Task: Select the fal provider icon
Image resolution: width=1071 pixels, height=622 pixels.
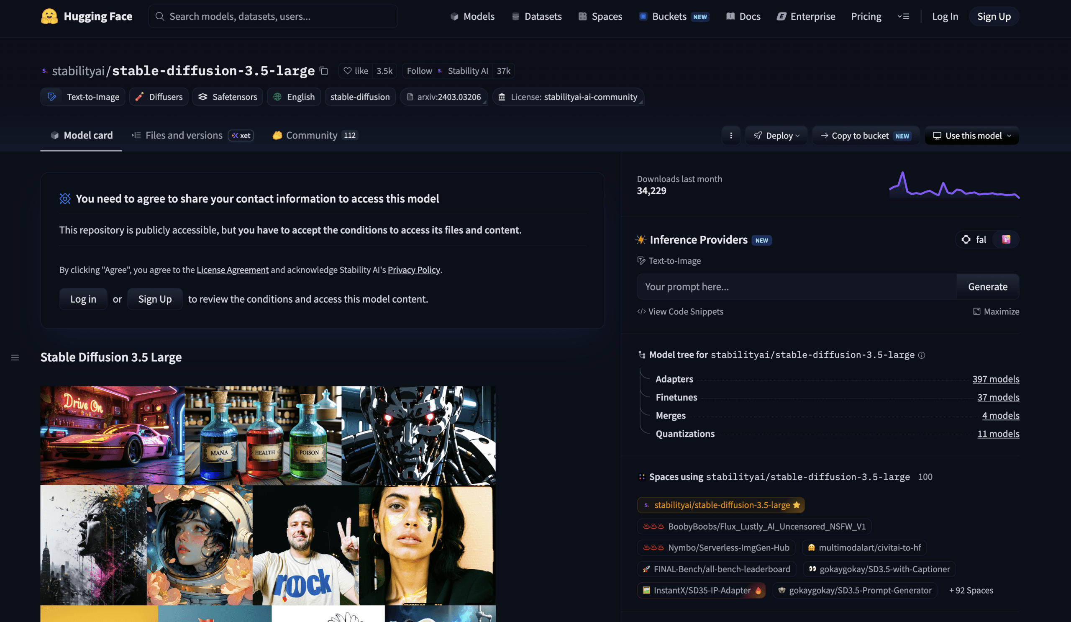Action: [x=974, y=239]
